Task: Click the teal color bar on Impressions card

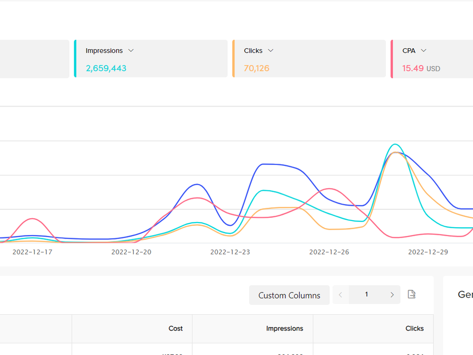Action: (x=75, y=59)
